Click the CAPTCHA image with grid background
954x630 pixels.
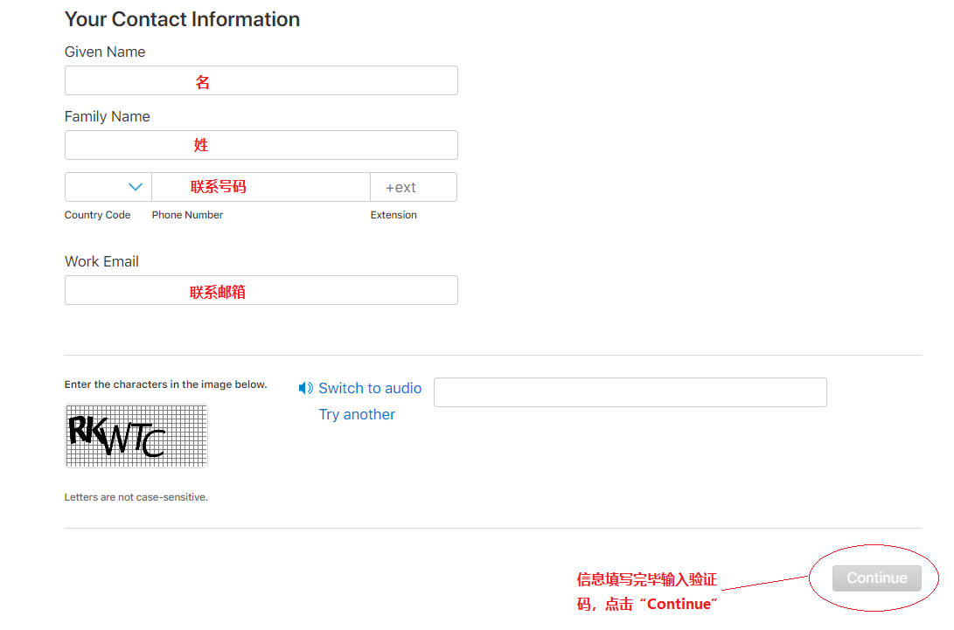tap(136, 435)
